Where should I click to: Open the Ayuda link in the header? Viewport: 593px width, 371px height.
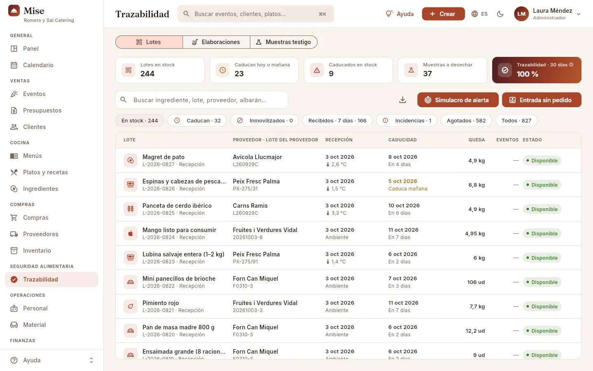pos(399,14)
